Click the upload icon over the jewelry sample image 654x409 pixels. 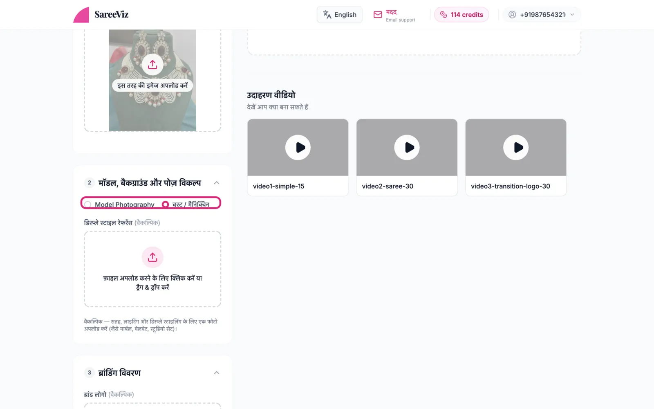152,65
